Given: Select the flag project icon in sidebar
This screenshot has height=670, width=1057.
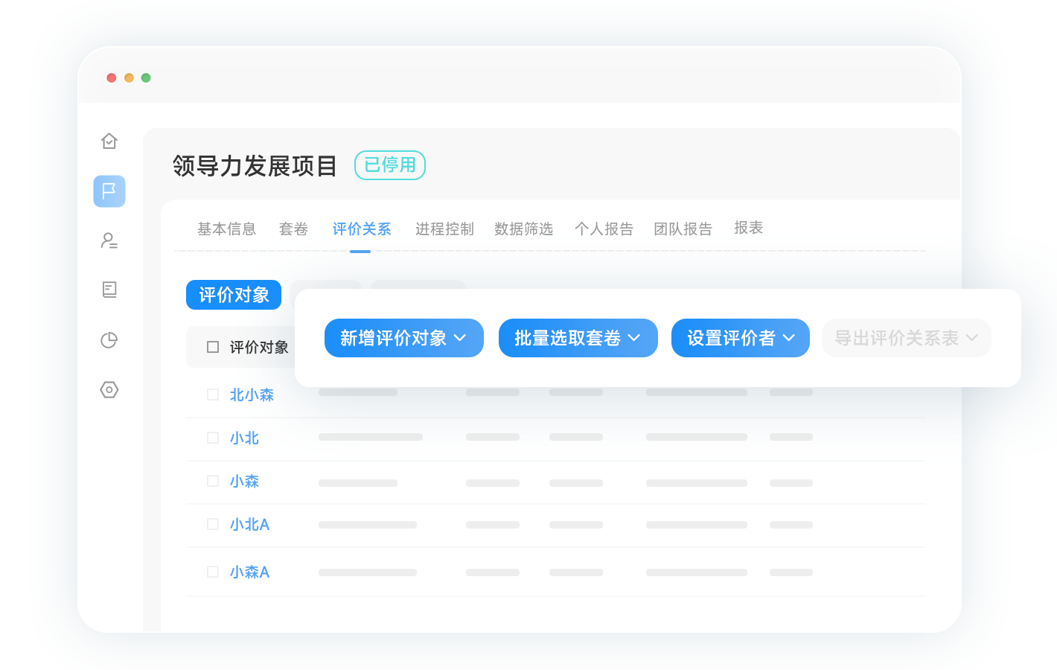Looking at the screenshot, I should pos(109,191).
